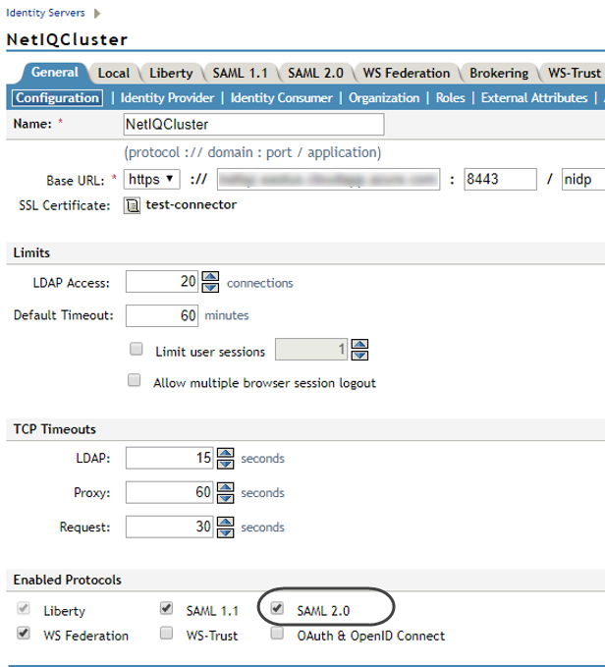Toggle the Liberty protocol checkbox
Screen dimensions: 605x667
tap(24, 608)
